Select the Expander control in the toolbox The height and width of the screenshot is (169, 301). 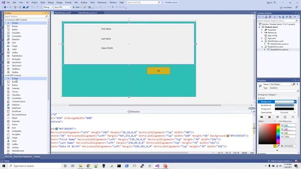point(16,121)
